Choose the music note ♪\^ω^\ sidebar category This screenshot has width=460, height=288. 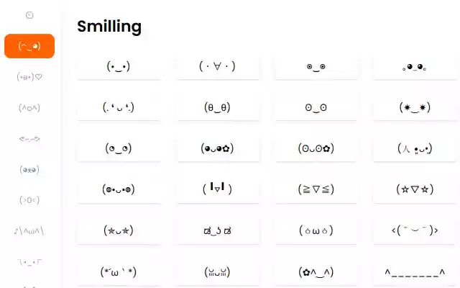[x=29, y=230]
